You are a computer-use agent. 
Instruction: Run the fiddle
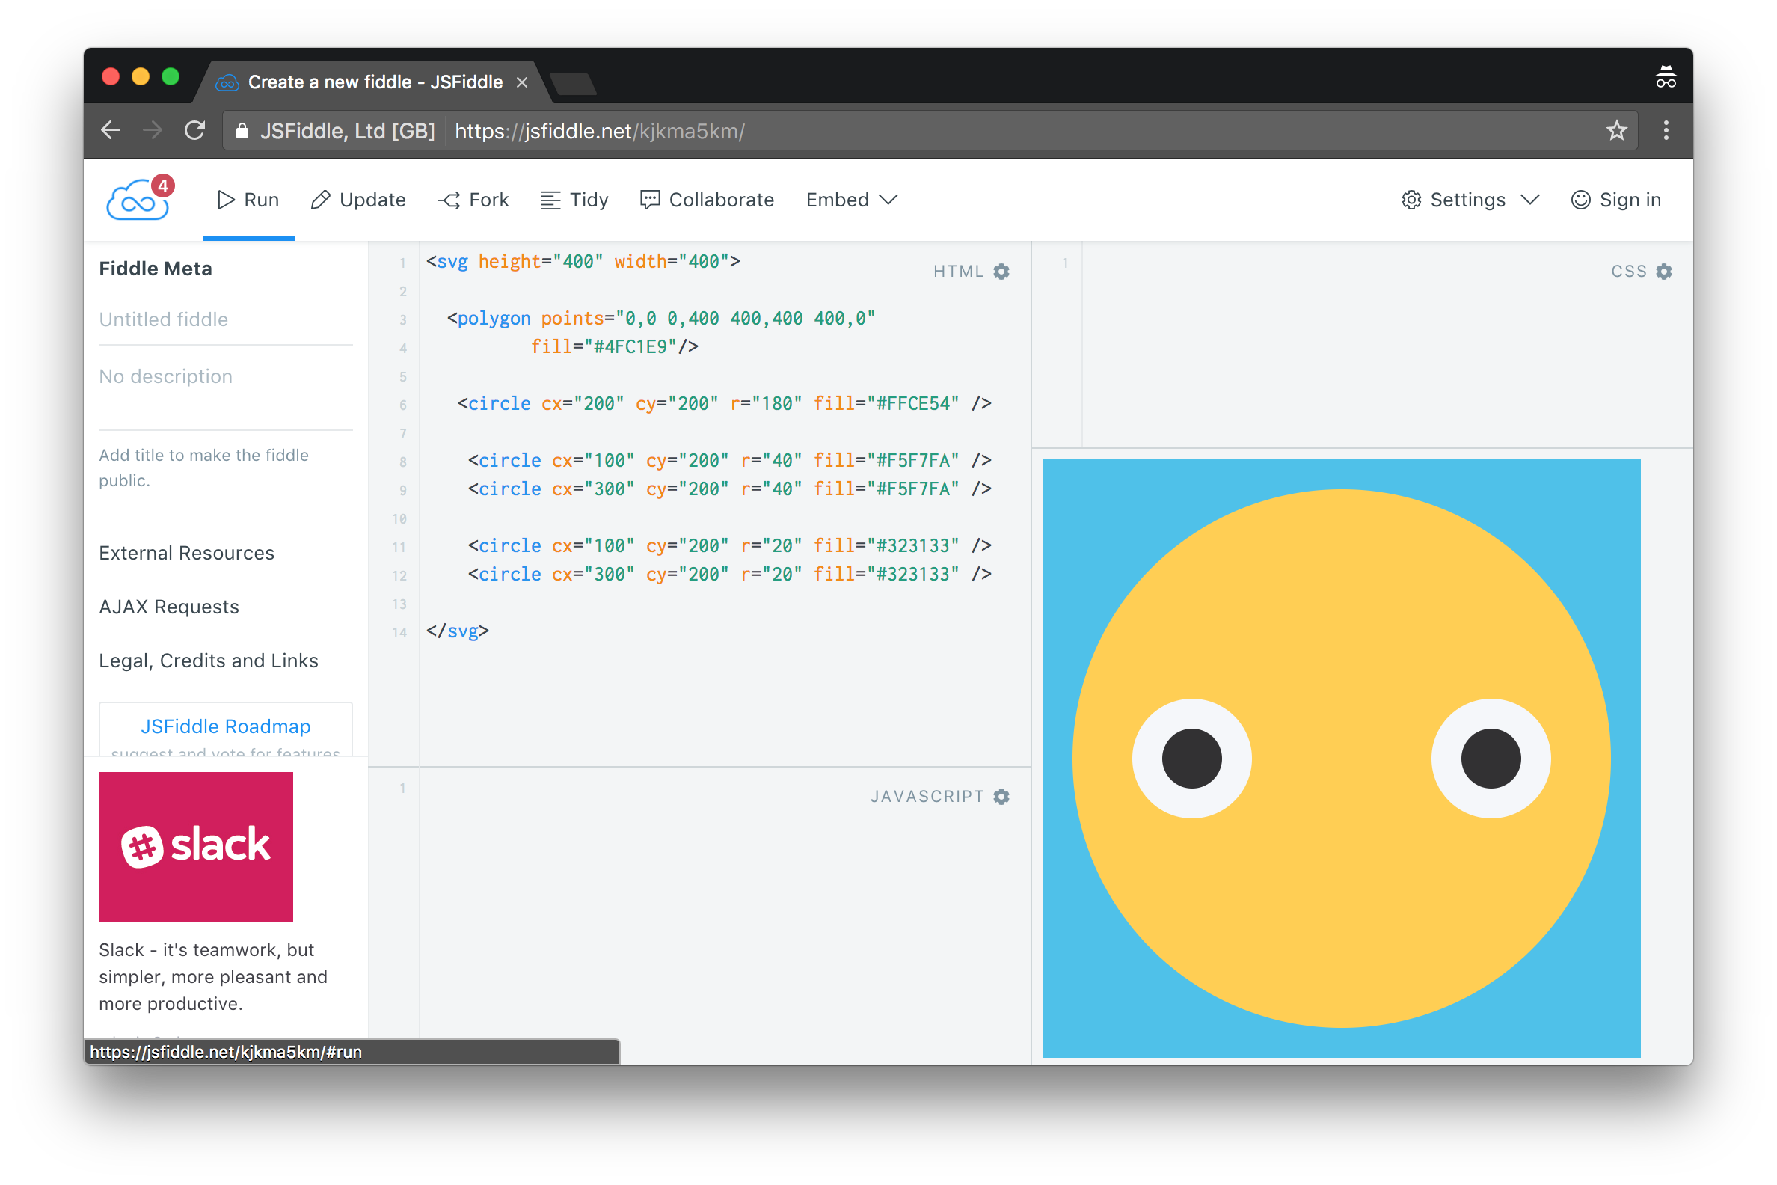[248, 200]
